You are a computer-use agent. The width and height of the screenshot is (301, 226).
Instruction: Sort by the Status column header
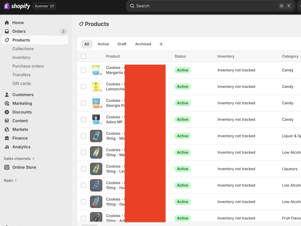[x=180, y=56]
